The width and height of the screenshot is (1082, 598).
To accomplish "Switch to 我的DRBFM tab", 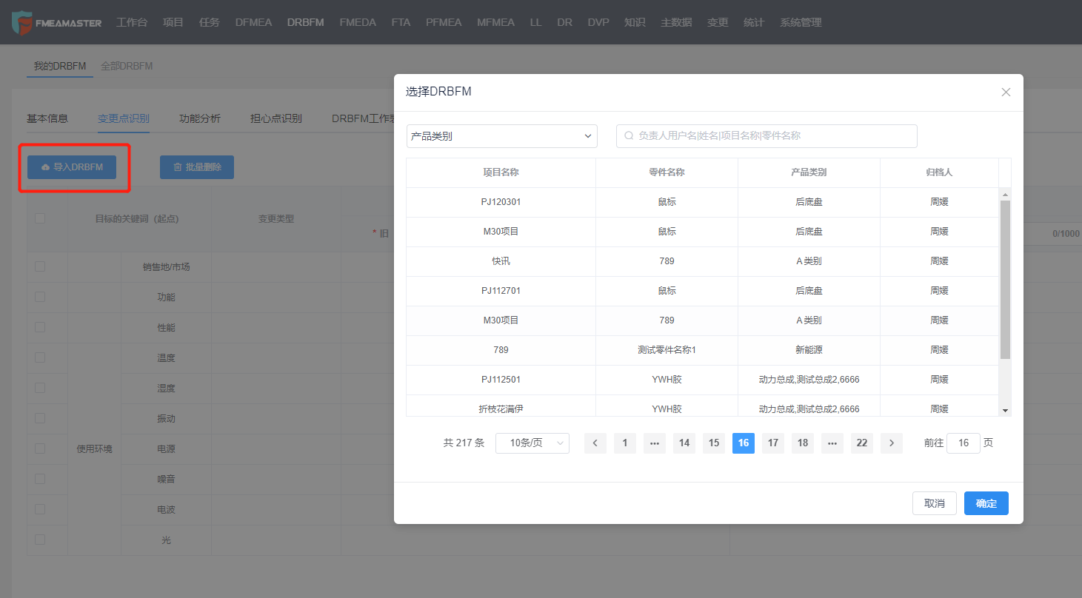I will point(60,66).
